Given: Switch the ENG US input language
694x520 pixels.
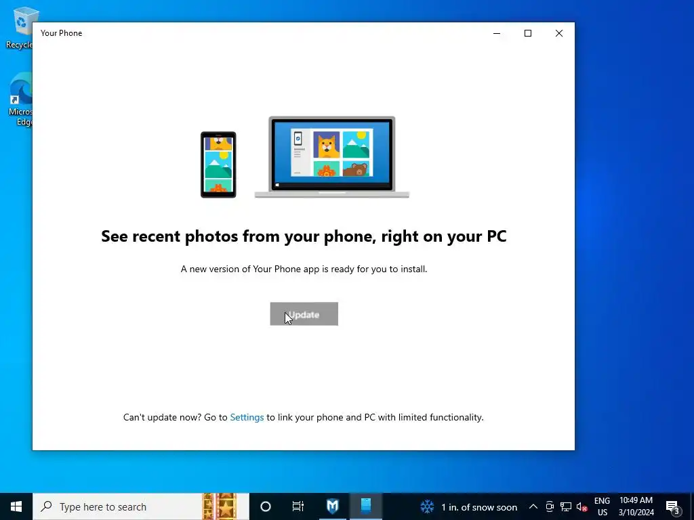Looking at the screenshot, I should pyautogui.click(x=602, y=506).
